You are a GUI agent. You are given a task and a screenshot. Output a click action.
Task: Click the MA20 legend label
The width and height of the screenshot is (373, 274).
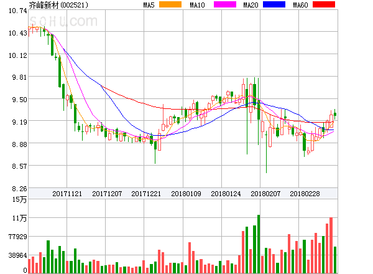coord(251,5)
